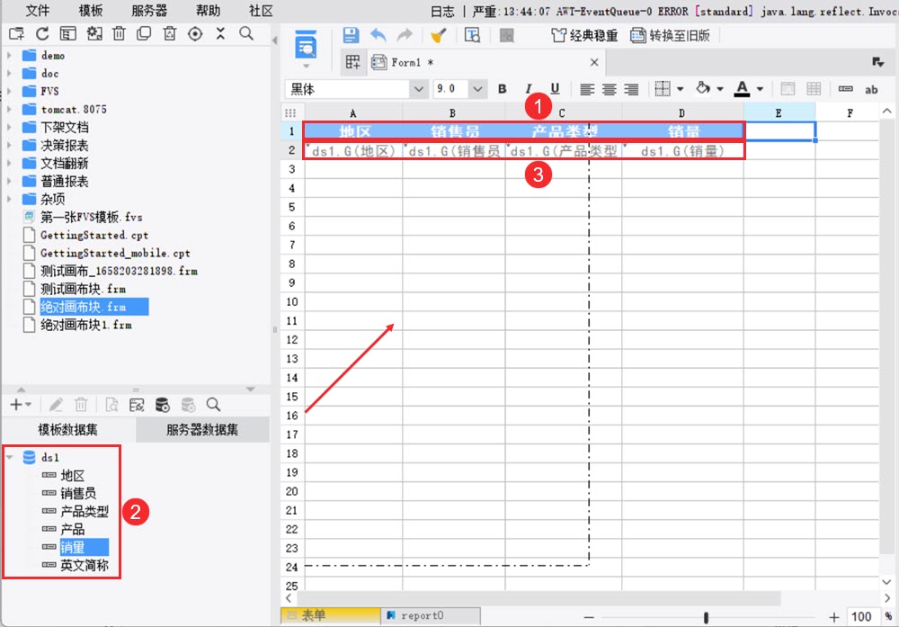Click the server dataset database icon
899x627 pixels.
(x=162, y=405)
